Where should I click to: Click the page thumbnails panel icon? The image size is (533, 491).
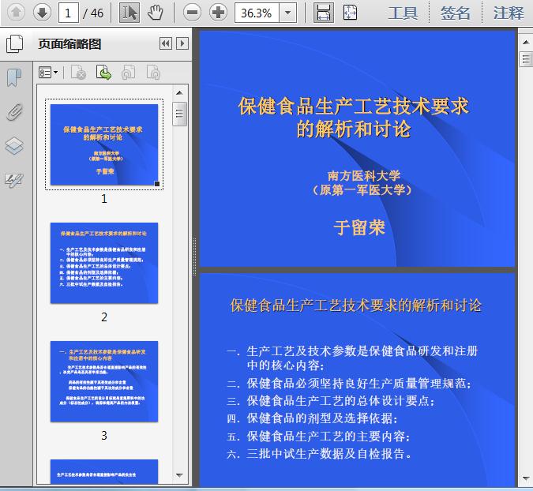(15, 44)
